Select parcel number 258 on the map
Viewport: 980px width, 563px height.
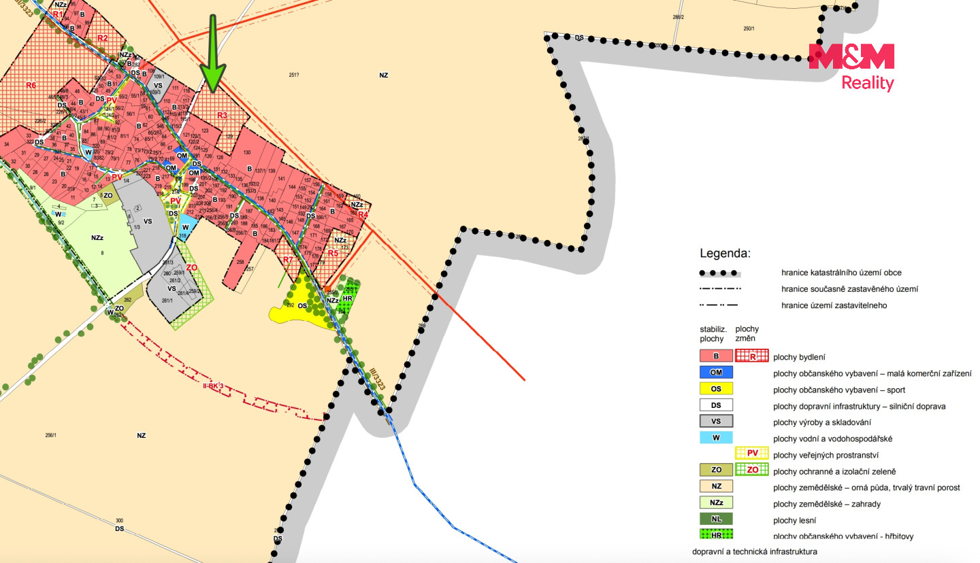pos(240,261)
